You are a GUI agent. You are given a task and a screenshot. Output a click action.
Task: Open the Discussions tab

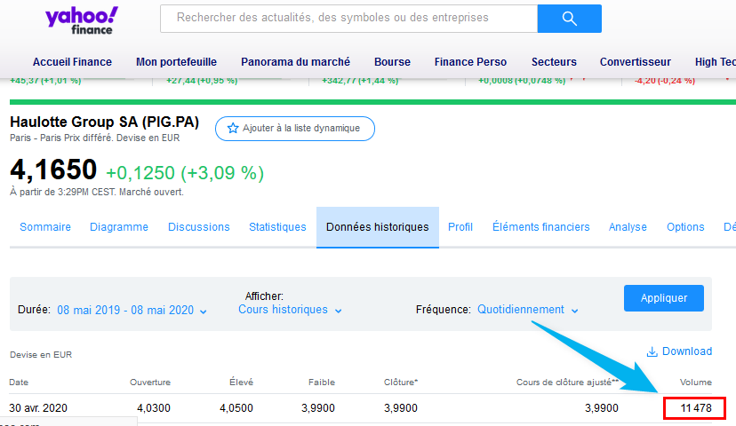[x=198, y=227]
